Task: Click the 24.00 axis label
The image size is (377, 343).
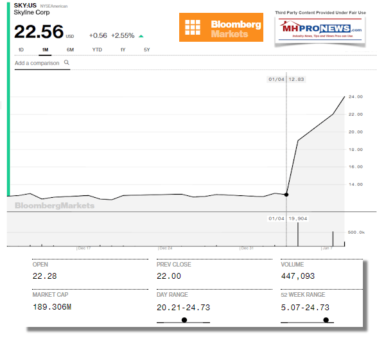Action: (x=356, y=97)
